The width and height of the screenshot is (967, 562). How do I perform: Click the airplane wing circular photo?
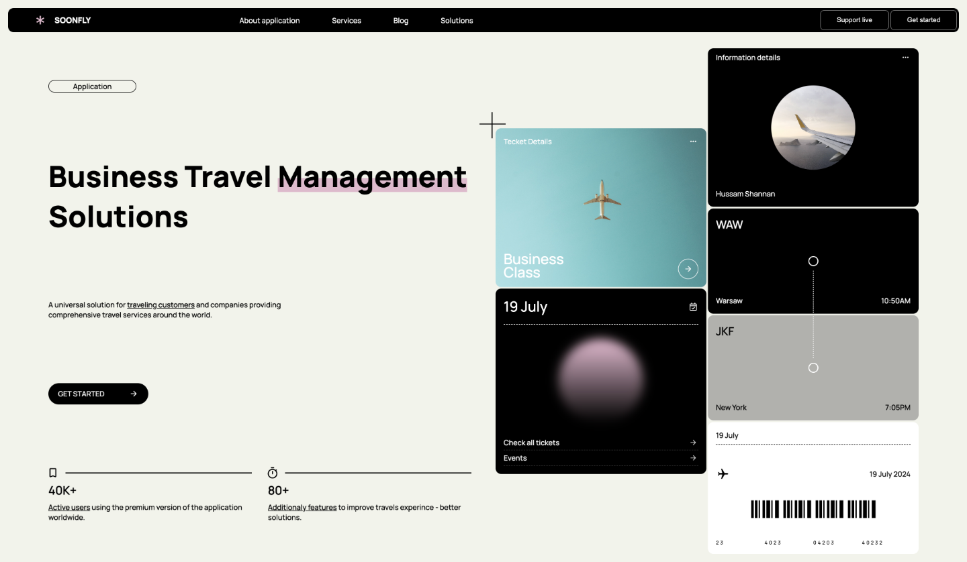(x=813, y=127)
